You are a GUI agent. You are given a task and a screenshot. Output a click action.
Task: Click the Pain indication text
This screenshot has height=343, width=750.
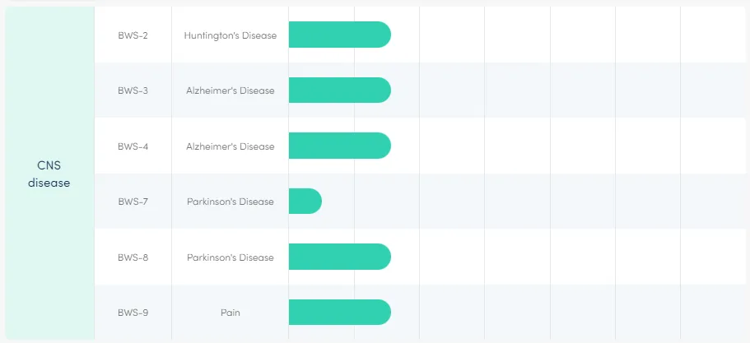click(231, 313)
